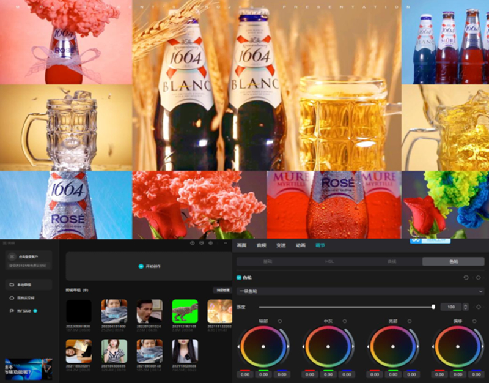Screen dimensions: 489x383
Task: Switch to the 画面 tab
Action: click(x=241, y=245)
